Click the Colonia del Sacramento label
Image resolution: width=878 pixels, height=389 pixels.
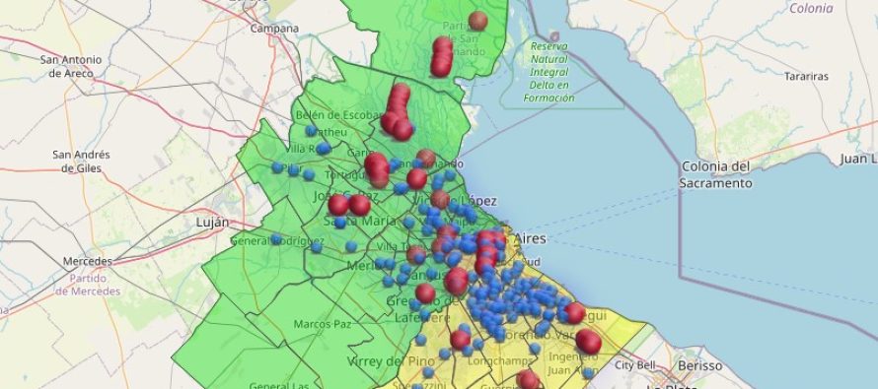click(715, 174)
